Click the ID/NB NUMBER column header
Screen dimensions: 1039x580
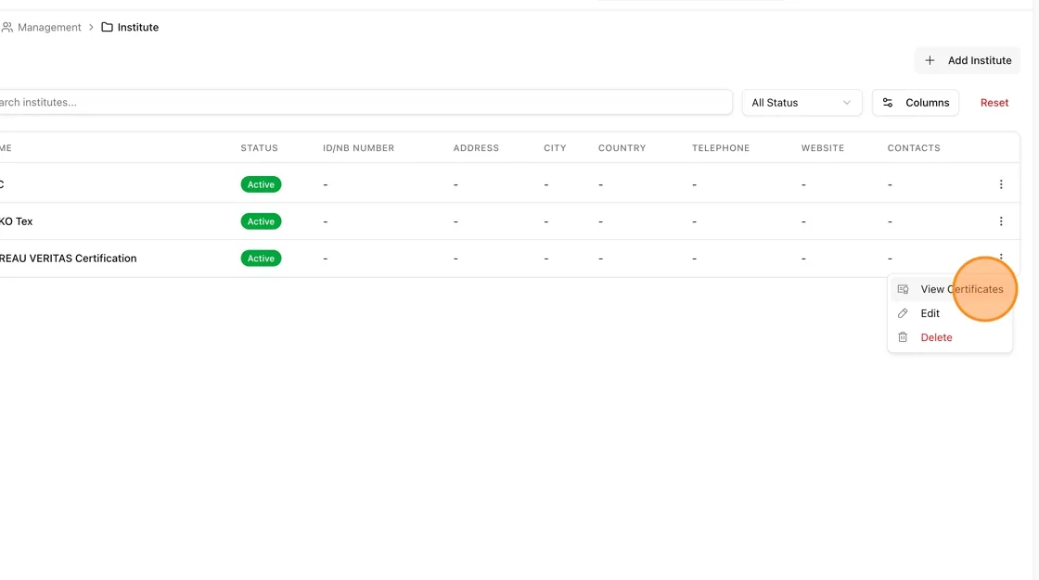(x=358, y=147)
